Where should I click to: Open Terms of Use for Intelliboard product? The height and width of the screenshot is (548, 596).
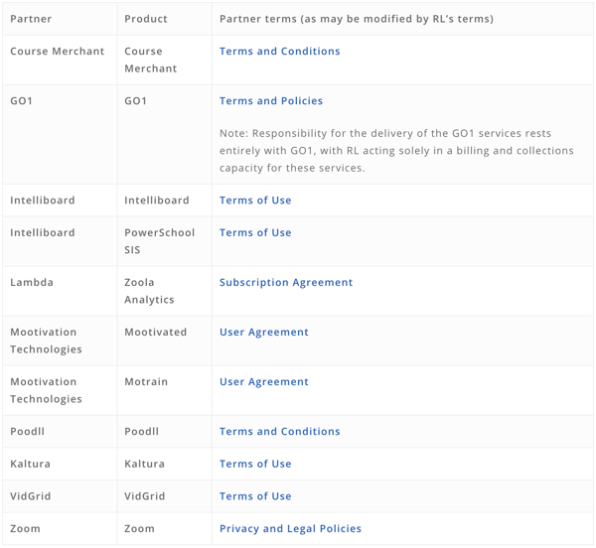(255, 201)
